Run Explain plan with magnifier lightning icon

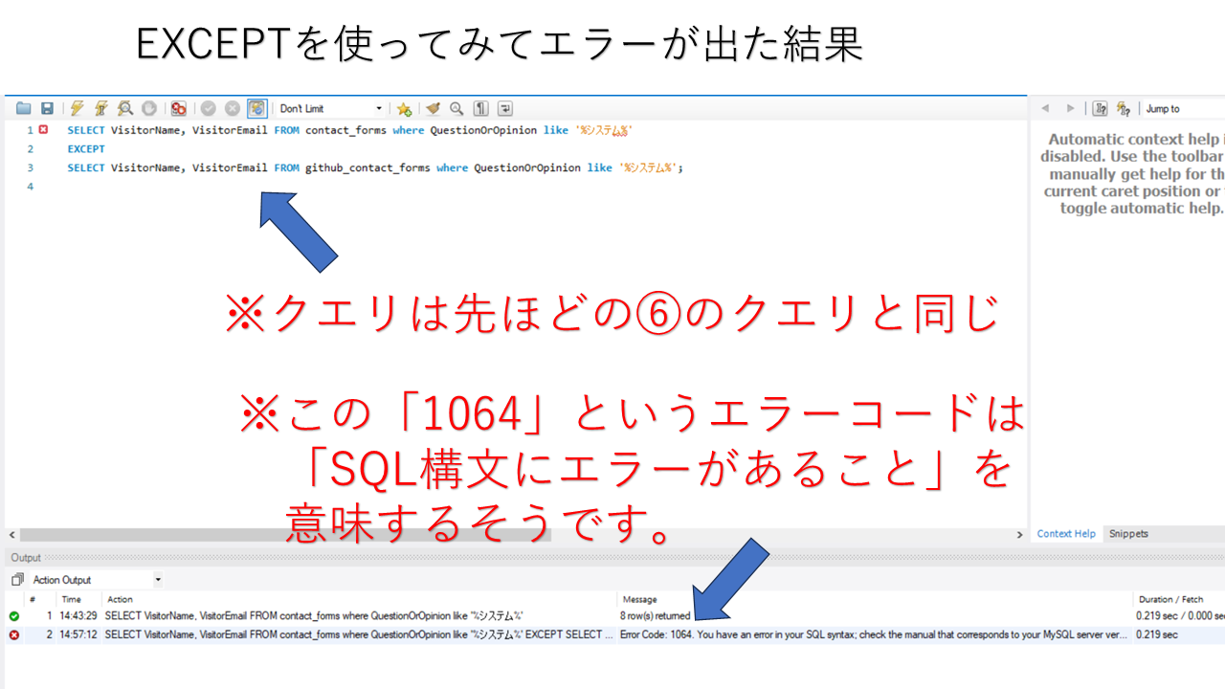124,109
